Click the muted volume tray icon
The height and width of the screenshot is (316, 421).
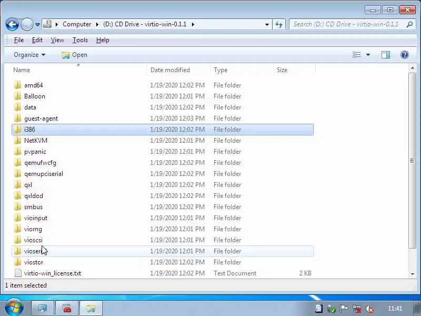pyautogui.click(x=369, y=309)
